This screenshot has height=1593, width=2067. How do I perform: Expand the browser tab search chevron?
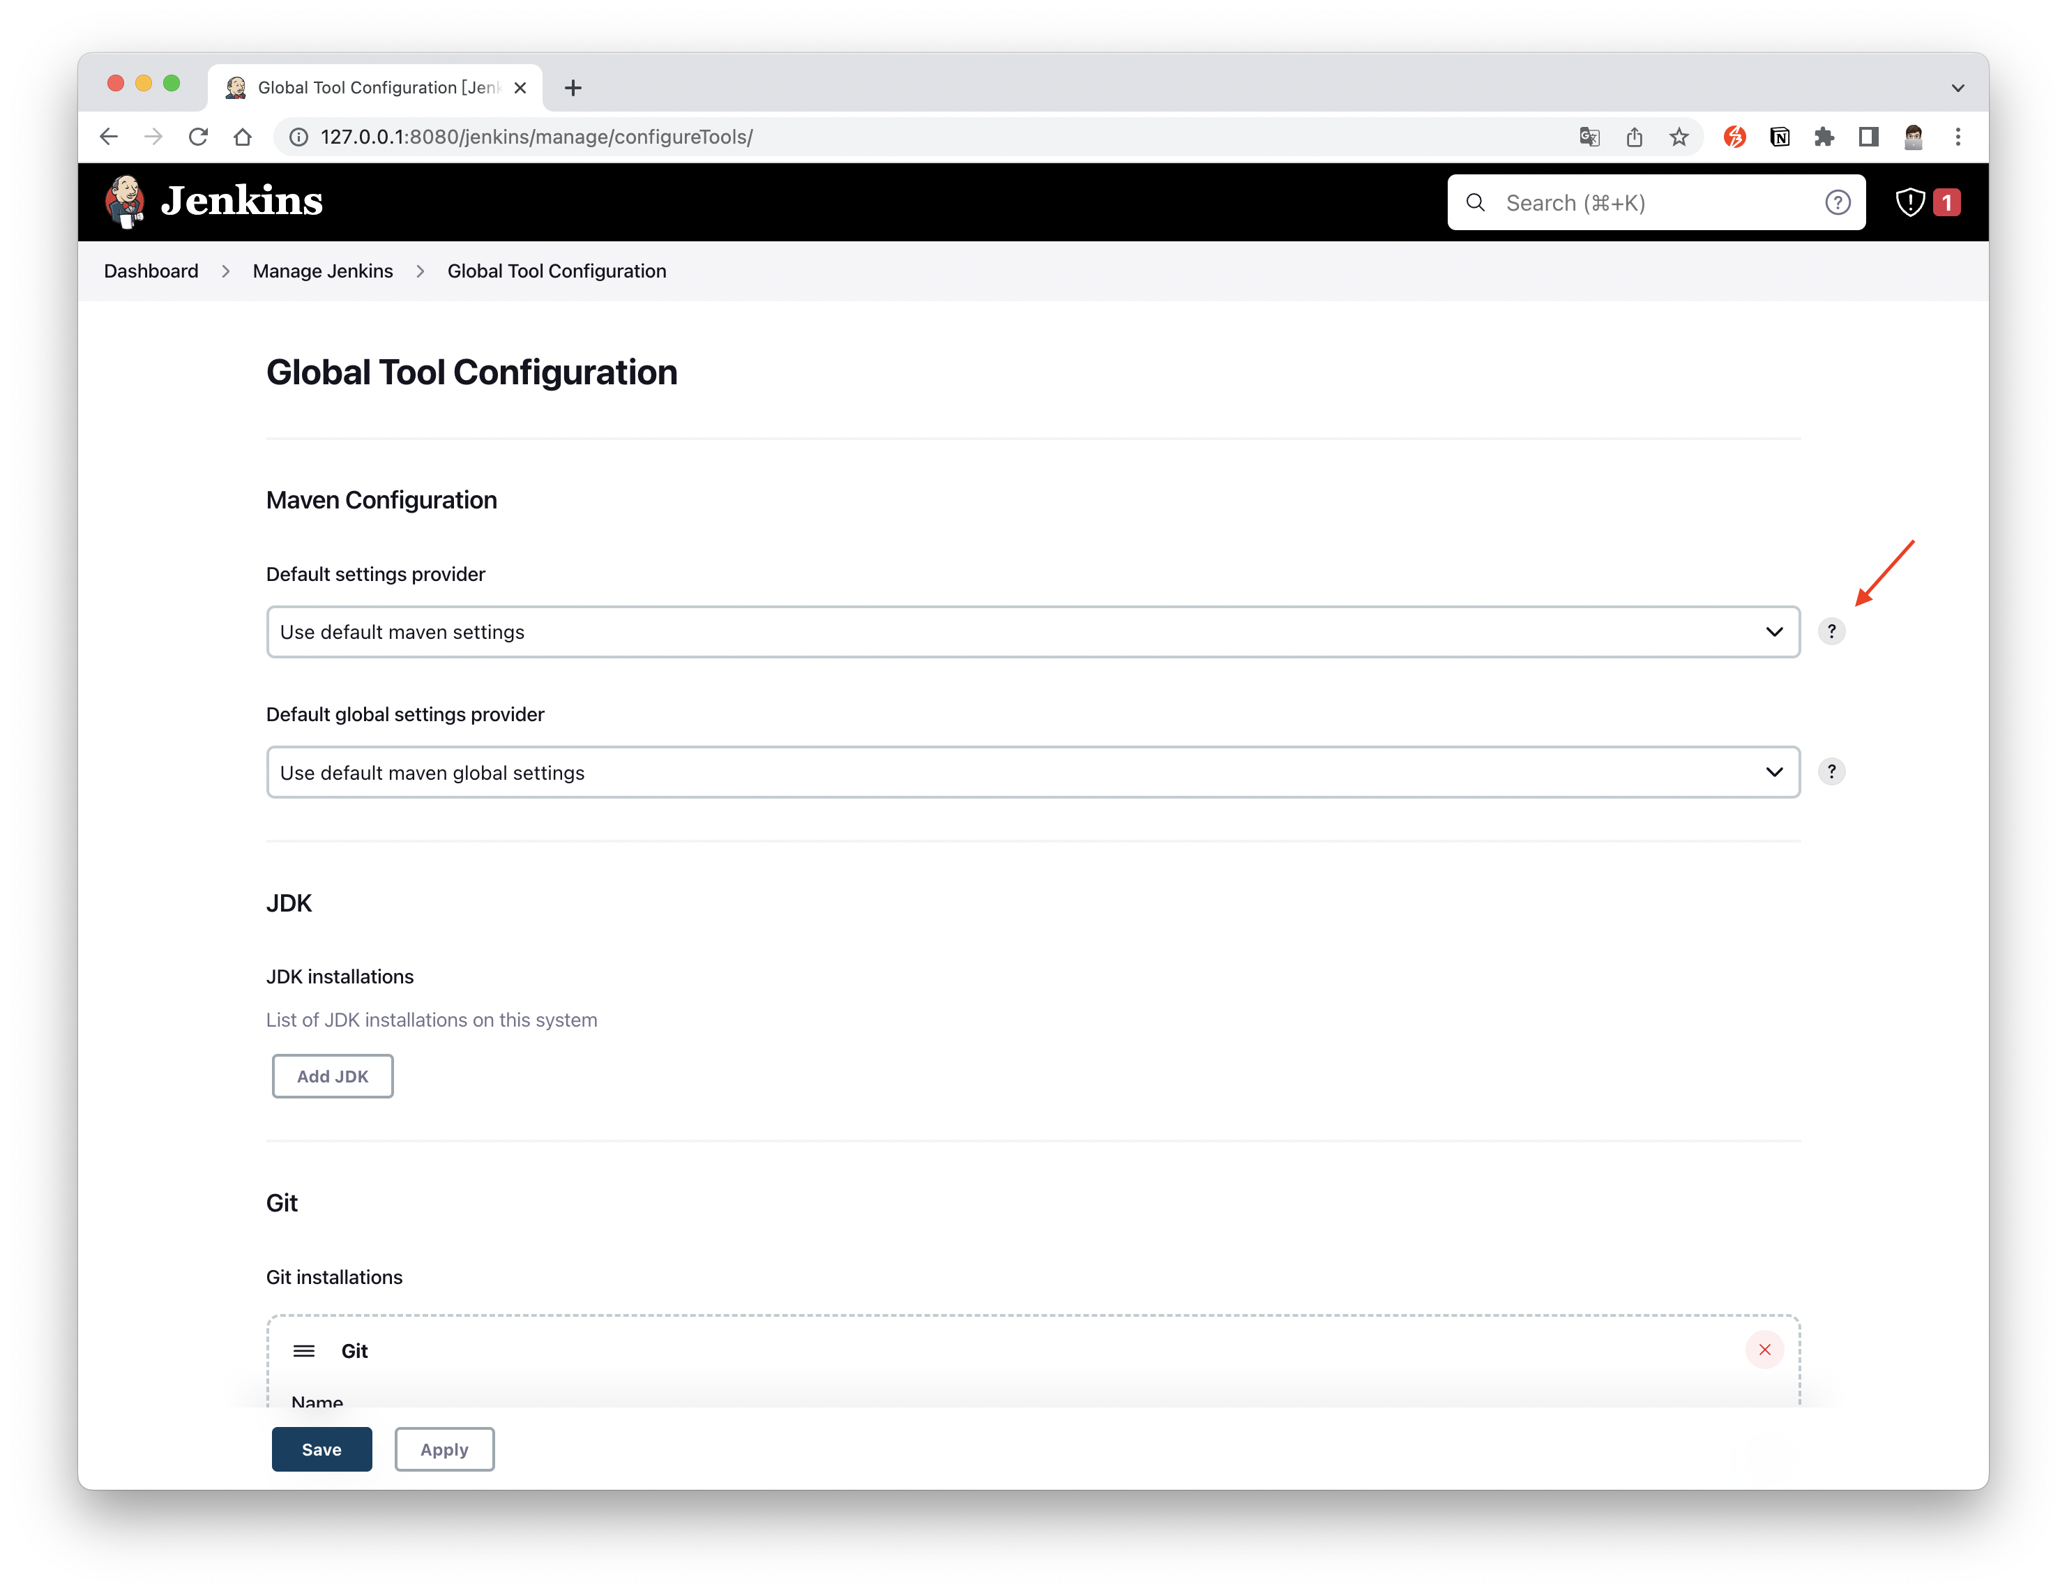[1958, 87]
